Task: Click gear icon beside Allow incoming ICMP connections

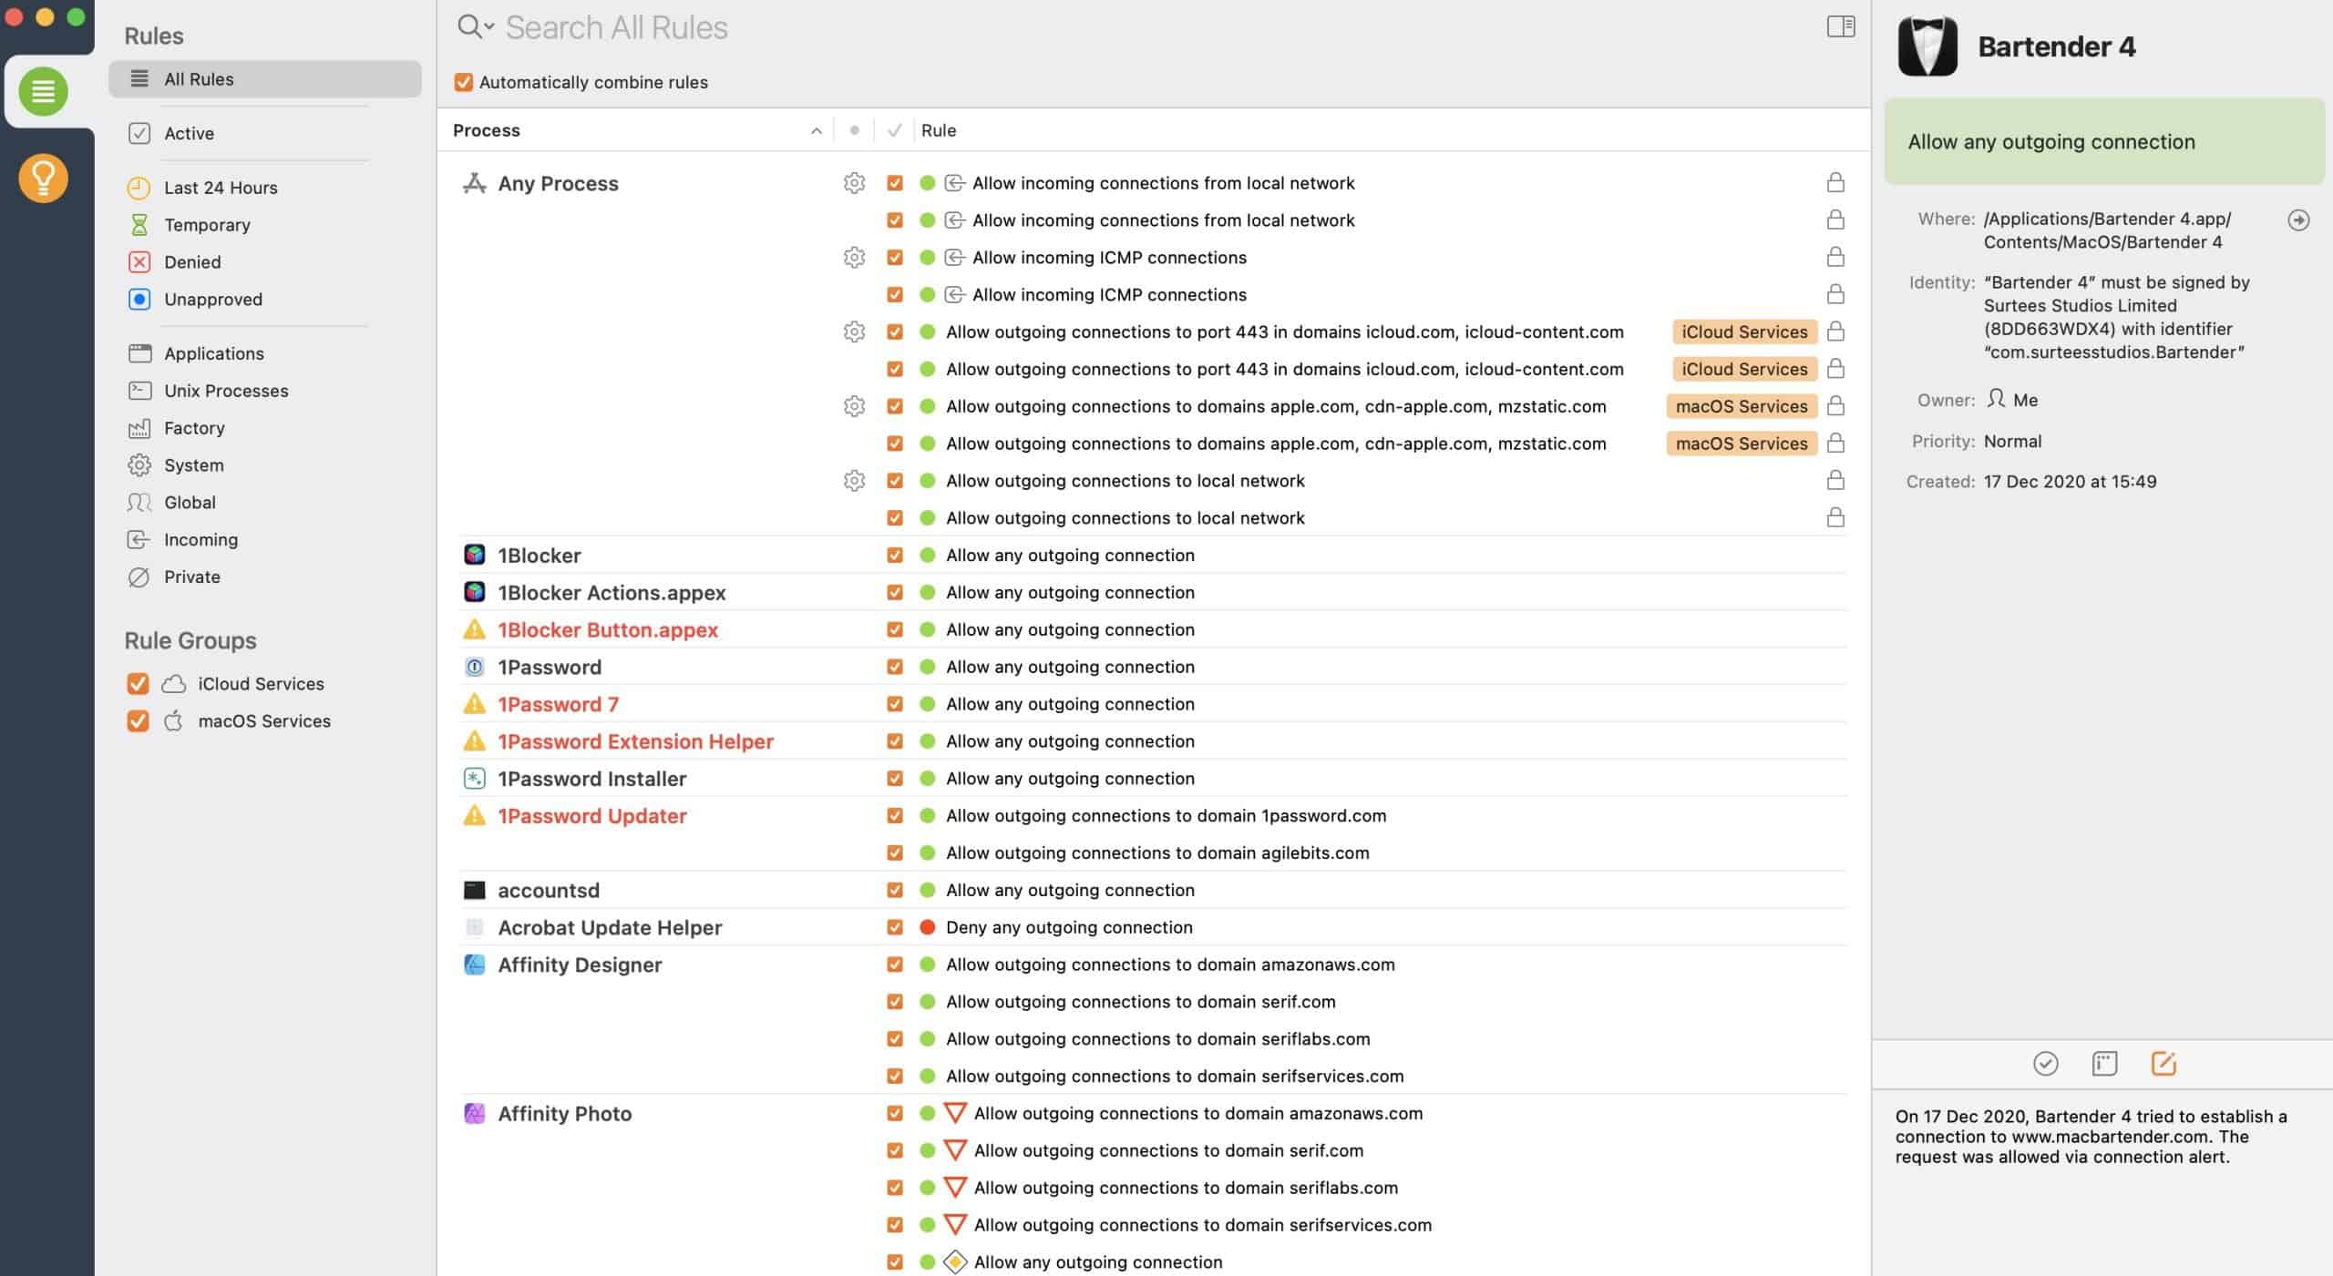Action: click(x=854, y=258)
